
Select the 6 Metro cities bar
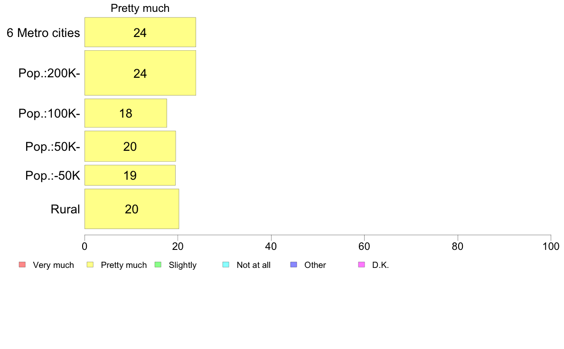point(140,32)
